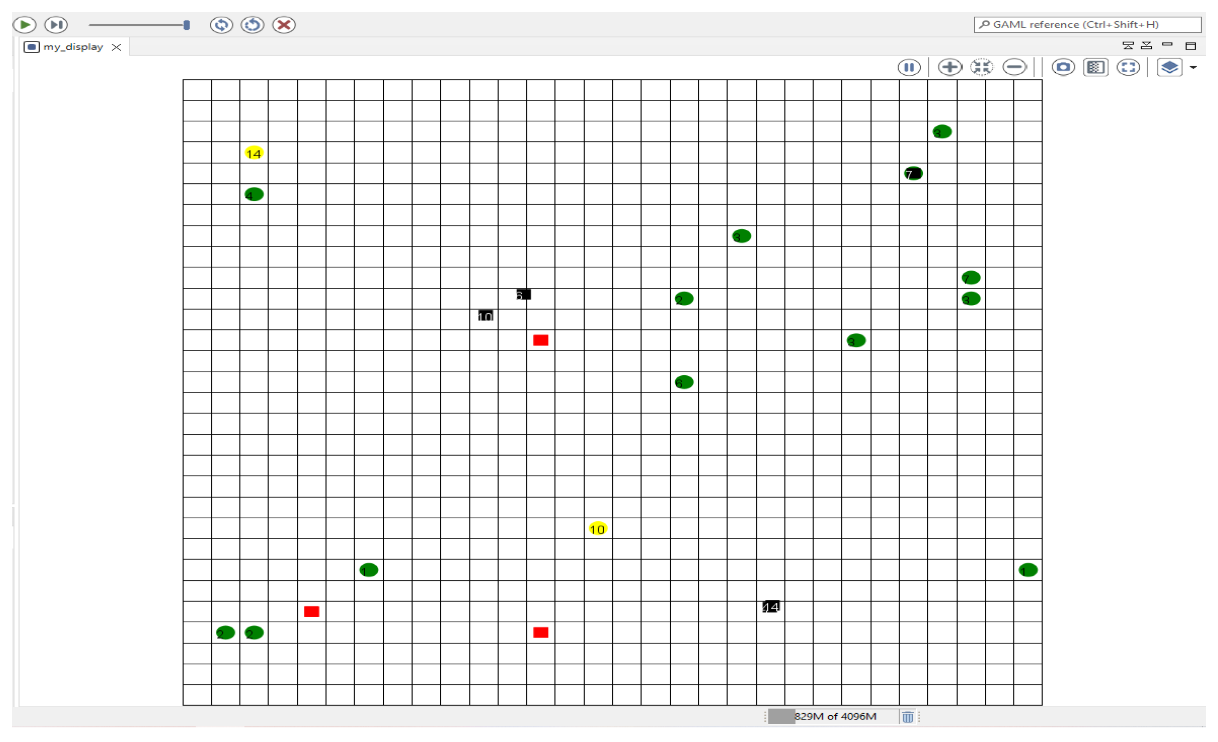Zoom to fit the display view
1218x742 pixels.
[981, 67]
